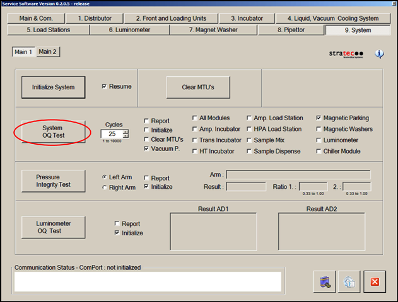This screenshot has width=398, height=302.
Task: Open the 6. Luminometer tab
Action: (x=130, y=30)
